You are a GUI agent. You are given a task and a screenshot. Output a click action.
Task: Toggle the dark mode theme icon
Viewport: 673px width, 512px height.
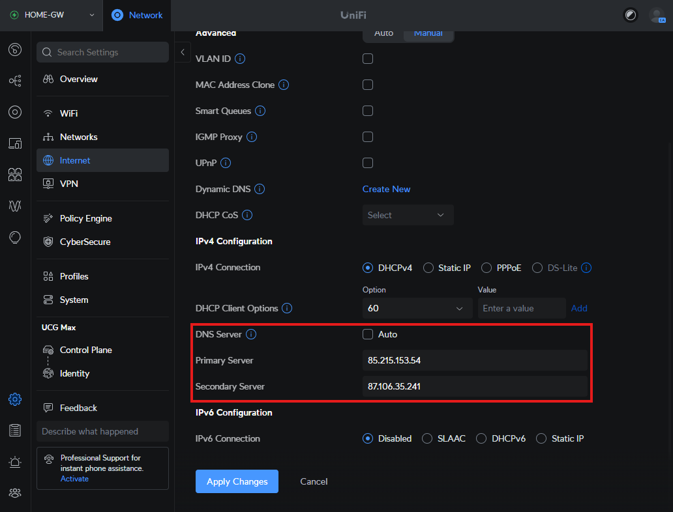630,15
